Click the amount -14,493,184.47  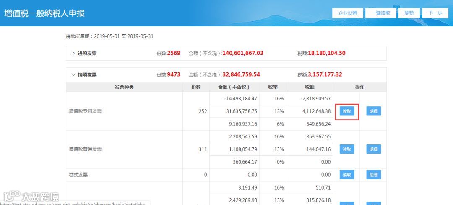click(240, 99)
